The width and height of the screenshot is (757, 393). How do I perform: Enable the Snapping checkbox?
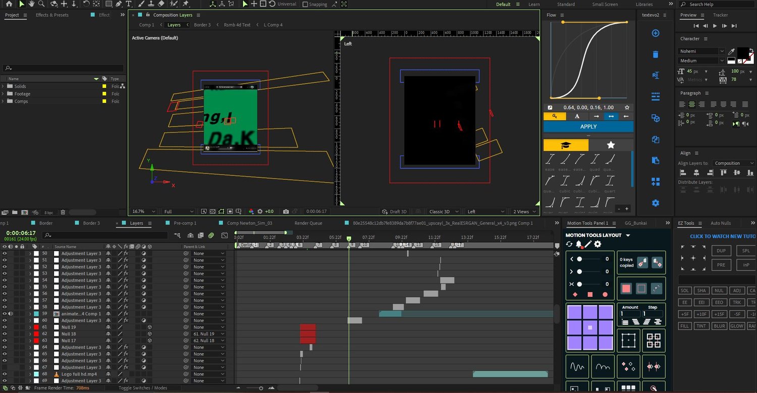point(305,4)
